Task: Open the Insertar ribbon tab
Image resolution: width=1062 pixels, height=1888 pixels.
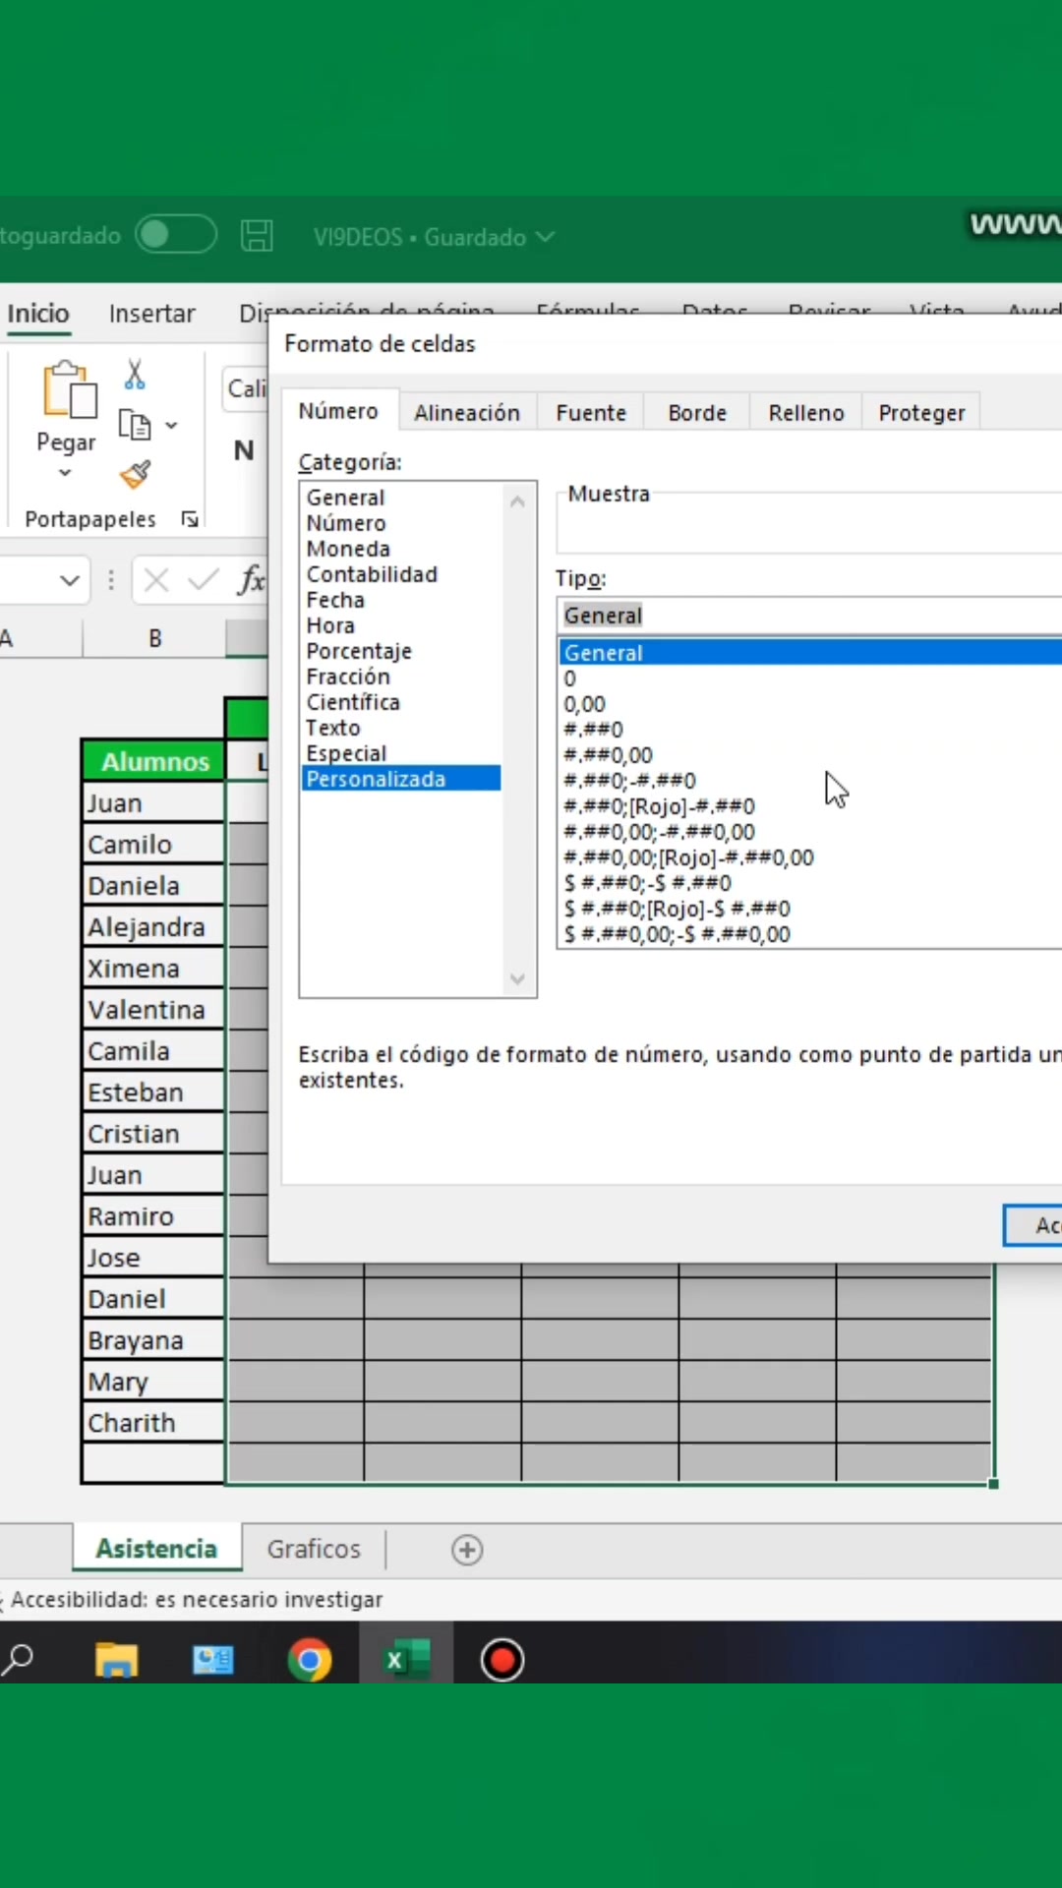Action: [151, 314]
